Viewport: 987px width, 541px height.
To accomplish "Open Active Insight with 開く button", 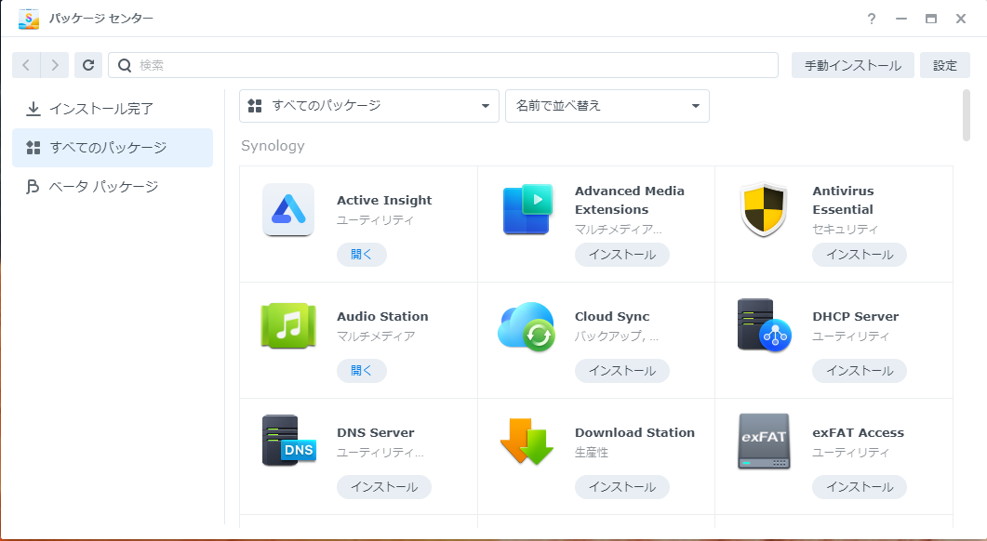I will point(361,255).
